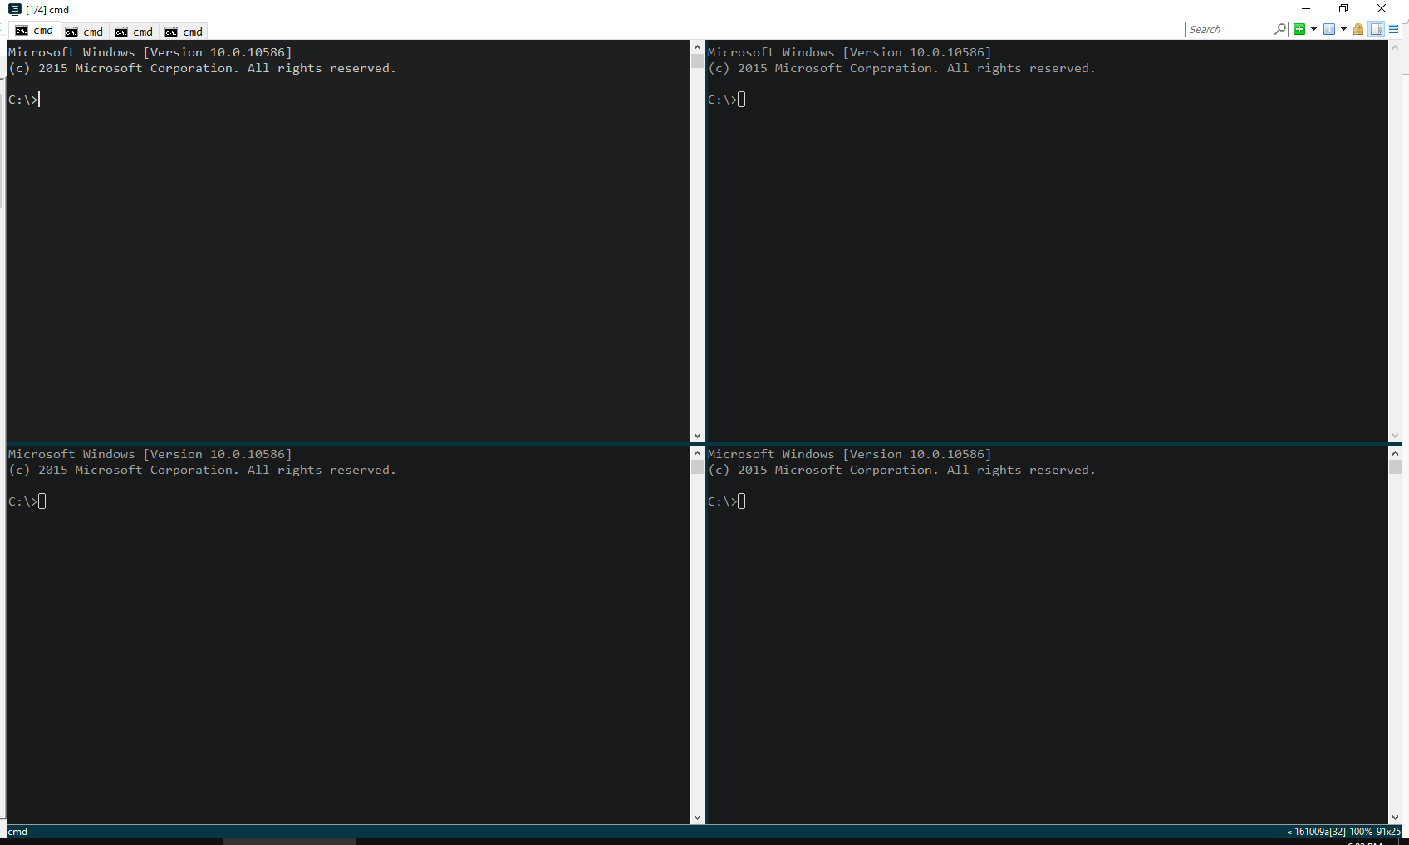The width and height of the screenshot is (1409, 845).
Task: Click the C:\> prompt in the top-right pane
Action: (723, 100)
